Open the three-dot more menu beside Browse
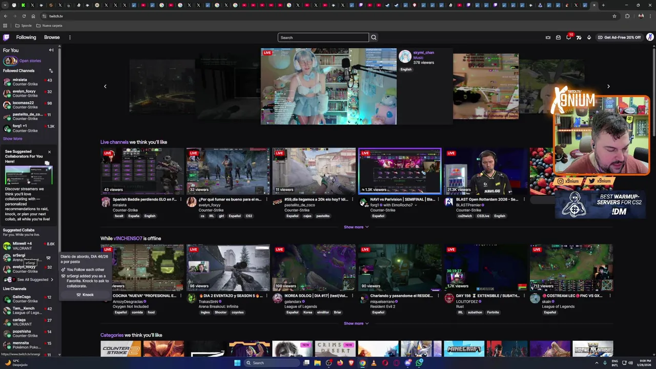 [70, 37]
